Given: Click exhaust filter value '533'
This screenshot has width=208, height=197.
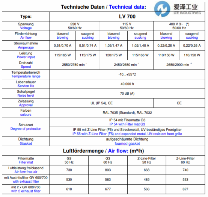Looking at the screenshot, I should tap(185, 180).
